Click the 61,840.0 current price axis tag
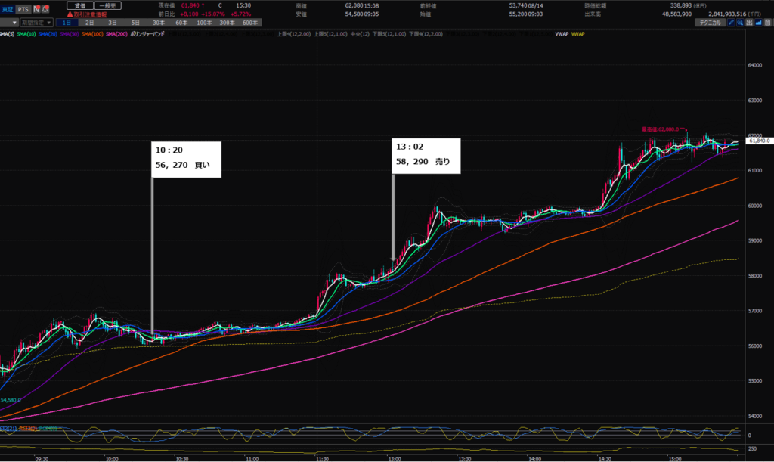 click(759, 141)
